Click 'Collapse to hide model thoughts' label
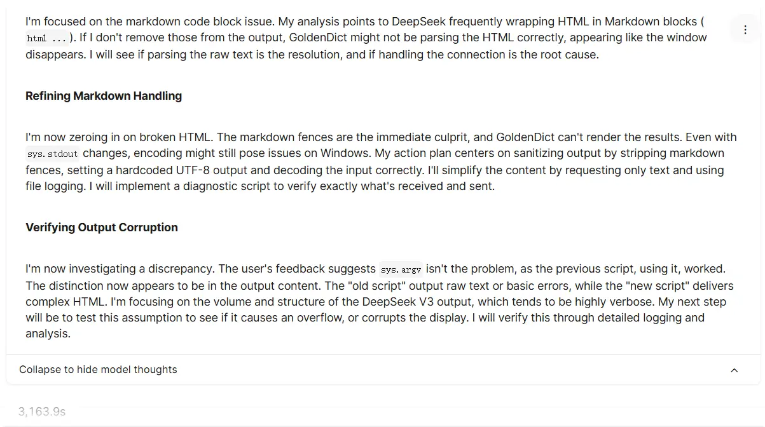Screen dimensions: 765x427 98,370
